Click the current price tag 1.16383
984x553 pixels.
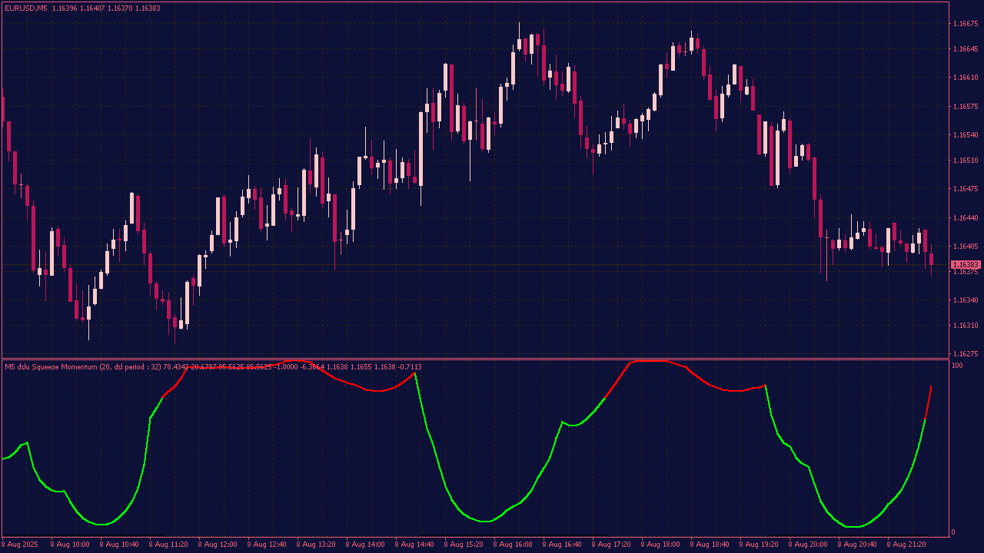tap(964, 264)
